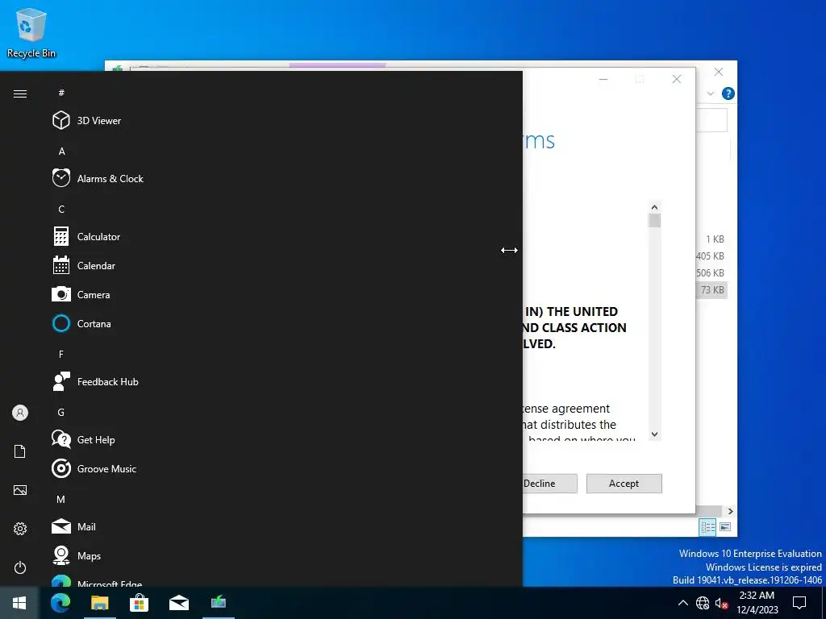This screenshot has height=619, width=826.
Task: Open File Explorer from the taskbar
Action: (x=99, y=603)
